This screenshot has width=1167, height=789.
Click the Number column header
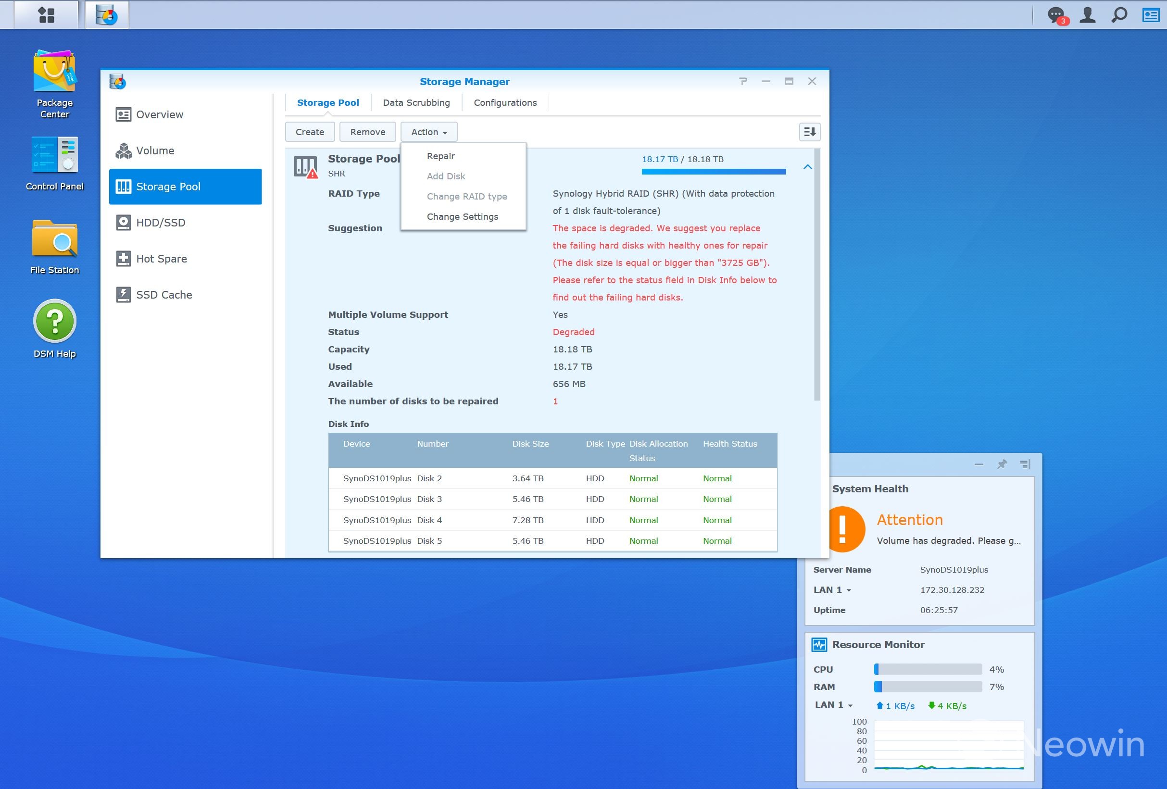(432, 444)
